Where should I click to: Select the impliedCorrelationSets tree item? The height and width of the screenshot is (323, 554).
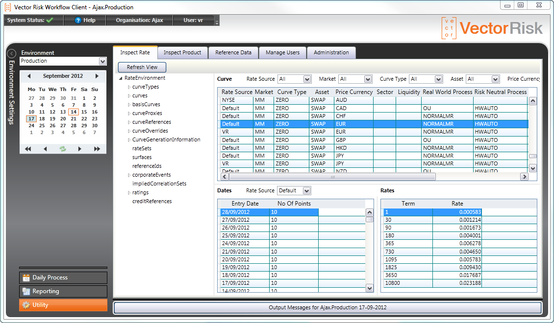tap(159, 184)
